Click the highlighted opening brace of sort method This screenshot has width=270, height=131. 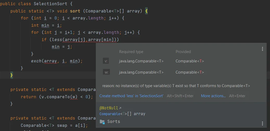[x=146, y=11]
